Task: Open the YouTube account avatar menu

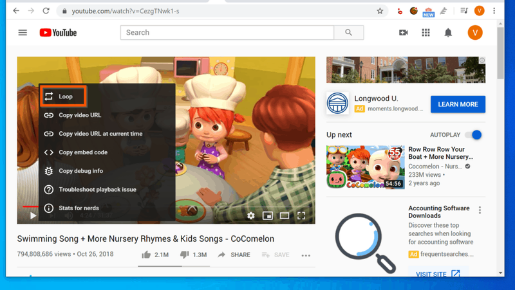Action: pos(475,33)
